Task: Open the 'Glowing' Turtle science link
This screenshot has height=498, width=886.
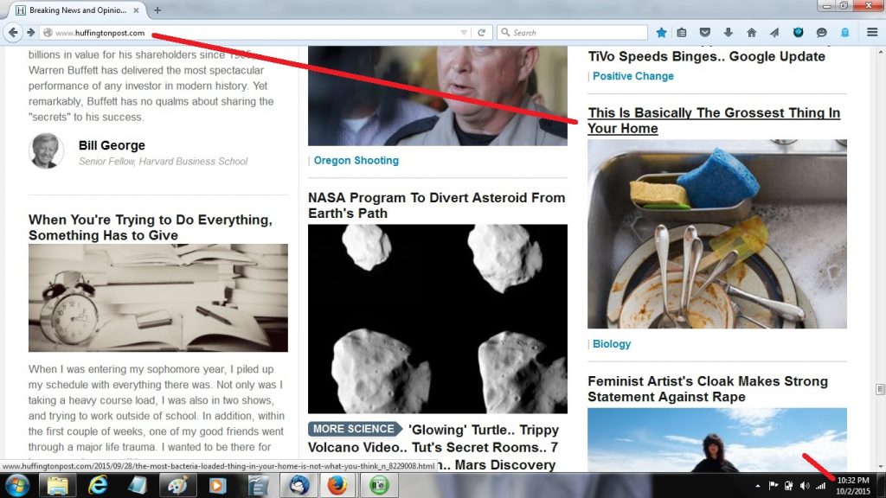Action: (x=460, y=430)
